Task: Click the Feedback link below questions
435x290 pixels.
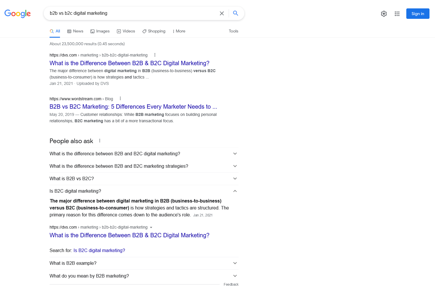Action: [231, 284]
